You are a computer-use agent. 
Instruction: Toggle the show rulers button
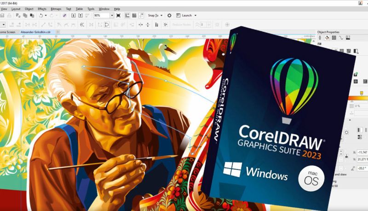tap(126, 15)
